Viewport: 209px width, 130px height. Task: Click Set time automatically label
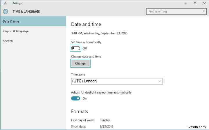coord(86,42)
